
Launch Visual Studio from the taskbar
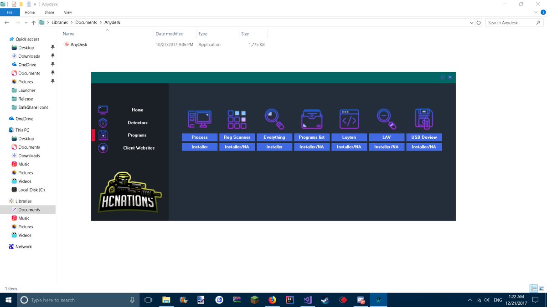[307, 300]
